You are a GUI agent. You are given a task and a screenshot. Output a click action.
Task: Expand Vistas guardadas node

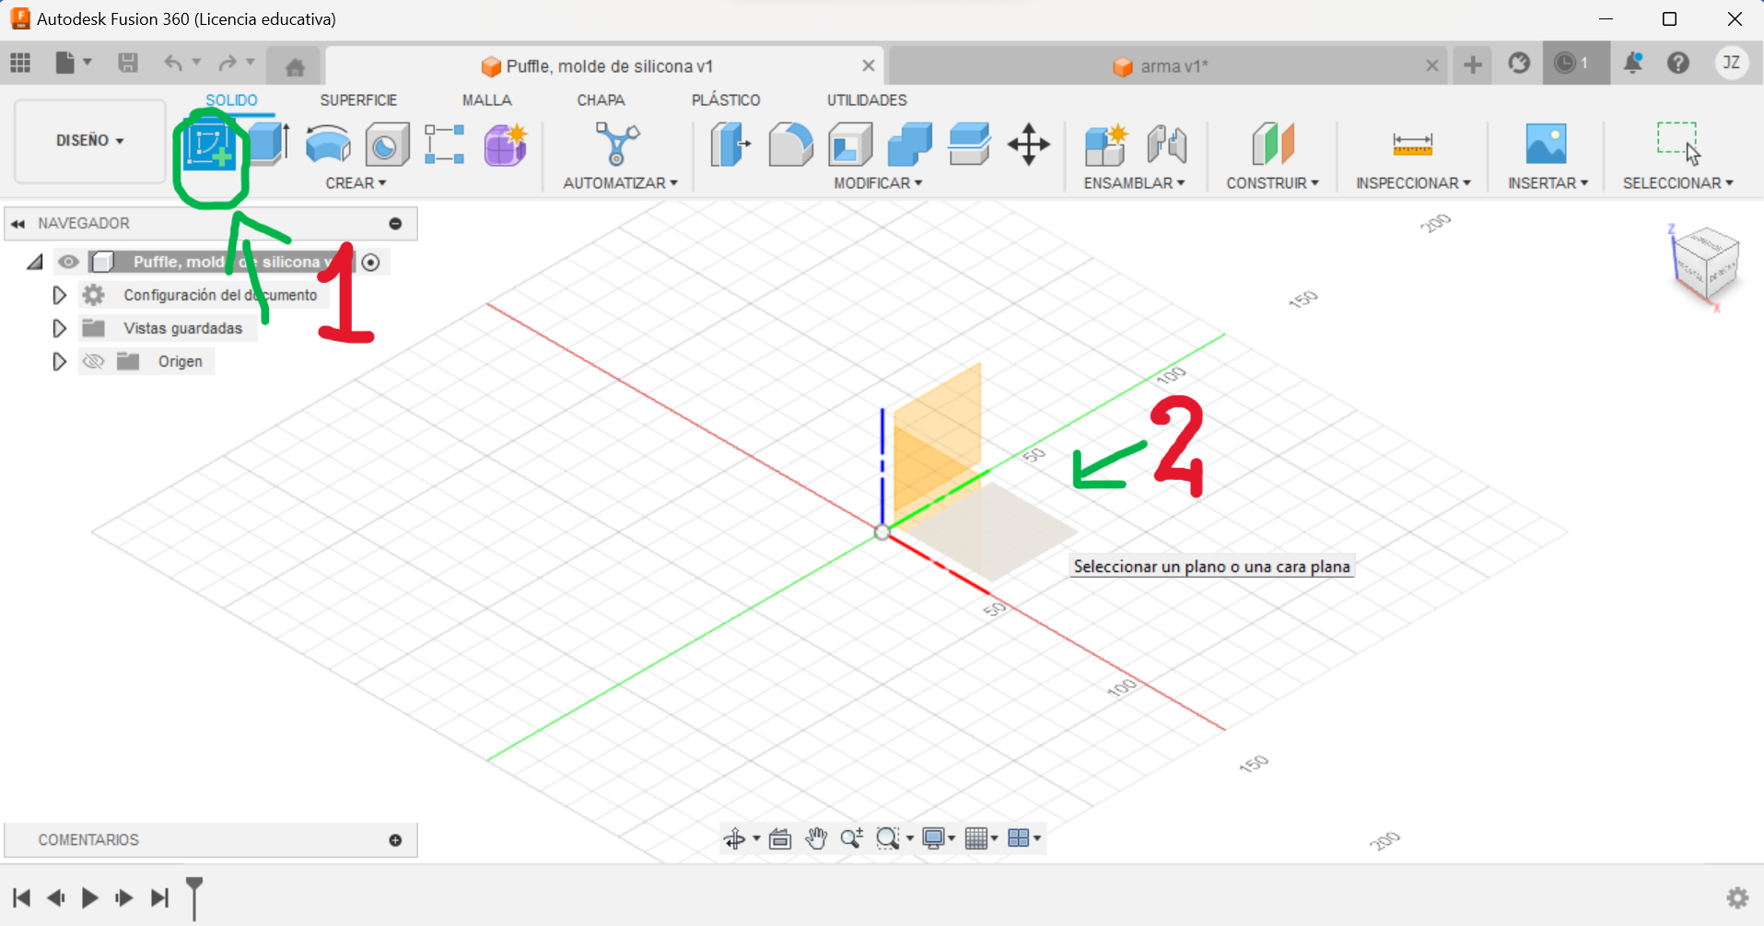point(59,329)
